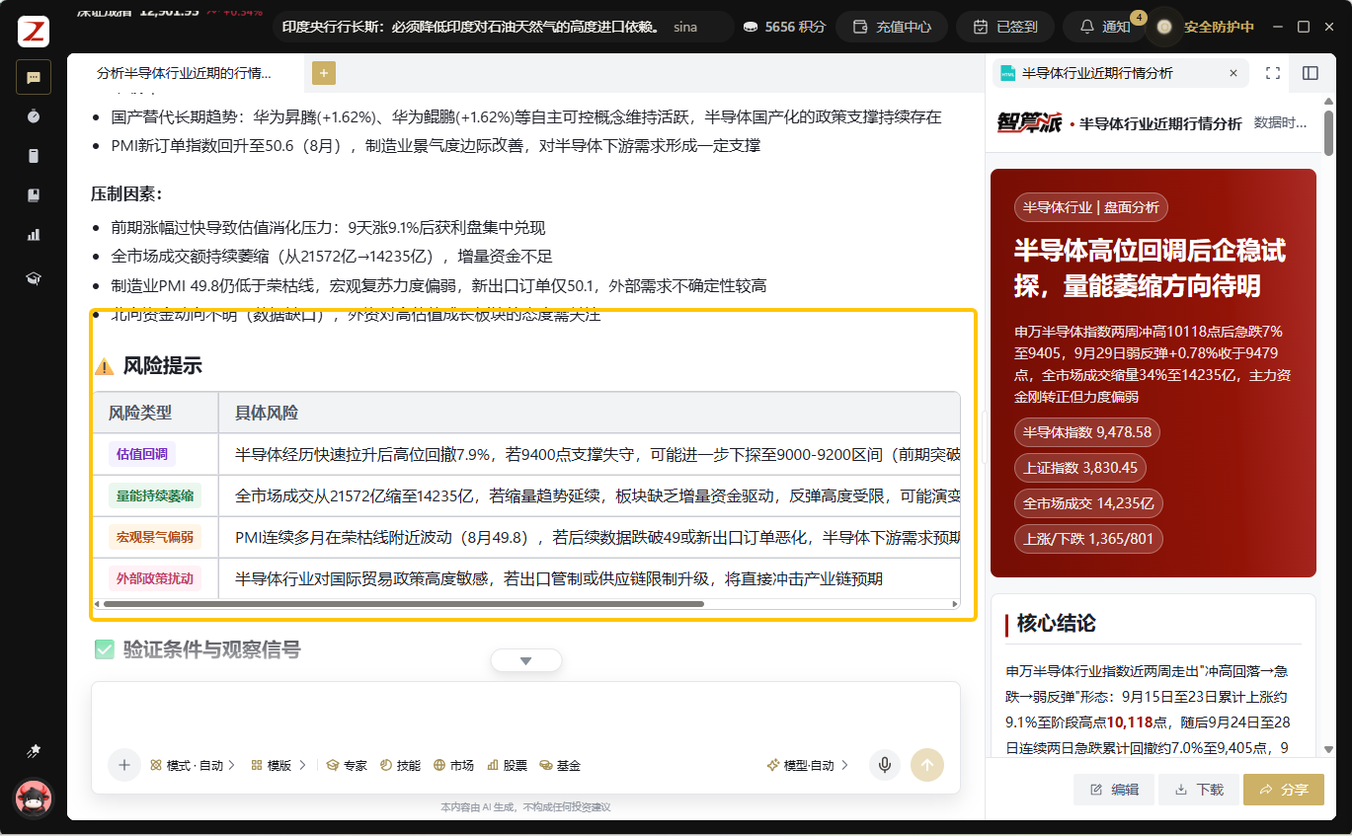This screenshot has width=1352, height=836.
Task: Click the 已签到 check-in button
Action: pos(1006,27)
